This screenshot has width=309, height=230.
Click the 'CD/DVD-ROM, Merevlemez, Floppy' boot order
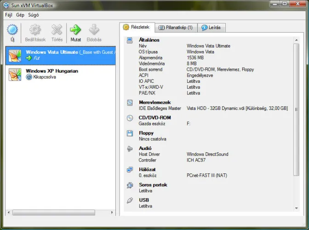(x=220, y=69)
